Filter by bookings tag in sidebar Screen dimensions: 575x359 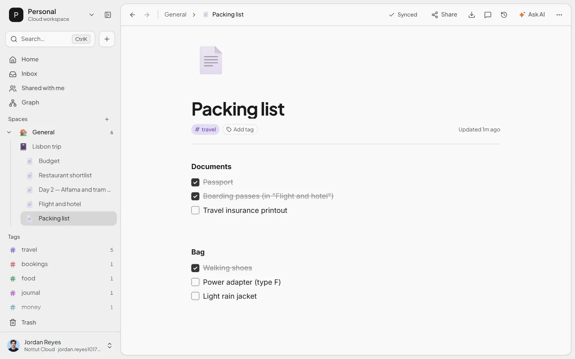[60, 264]
